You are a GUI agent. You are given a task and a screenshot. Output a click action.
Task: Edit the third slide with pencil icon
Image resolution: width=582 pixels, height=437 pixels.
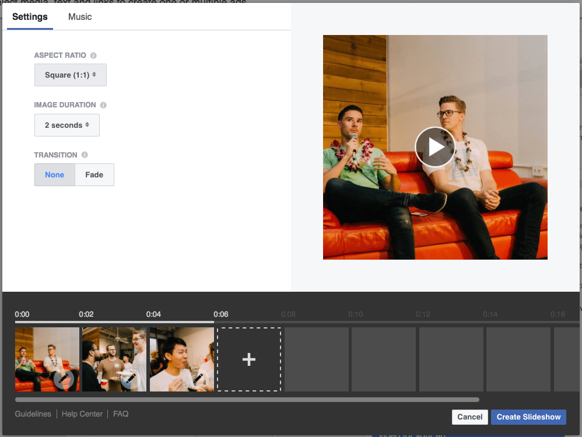[198, 379]
